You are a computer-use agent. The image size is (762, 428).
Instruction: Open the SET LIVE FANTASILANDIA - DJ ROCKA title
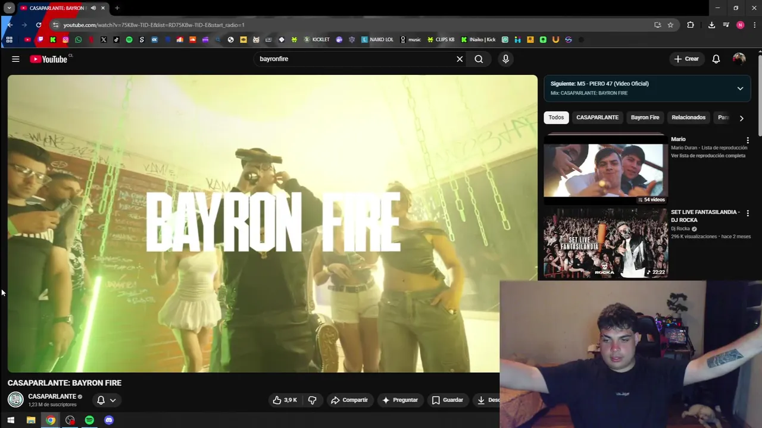[705, 216]
